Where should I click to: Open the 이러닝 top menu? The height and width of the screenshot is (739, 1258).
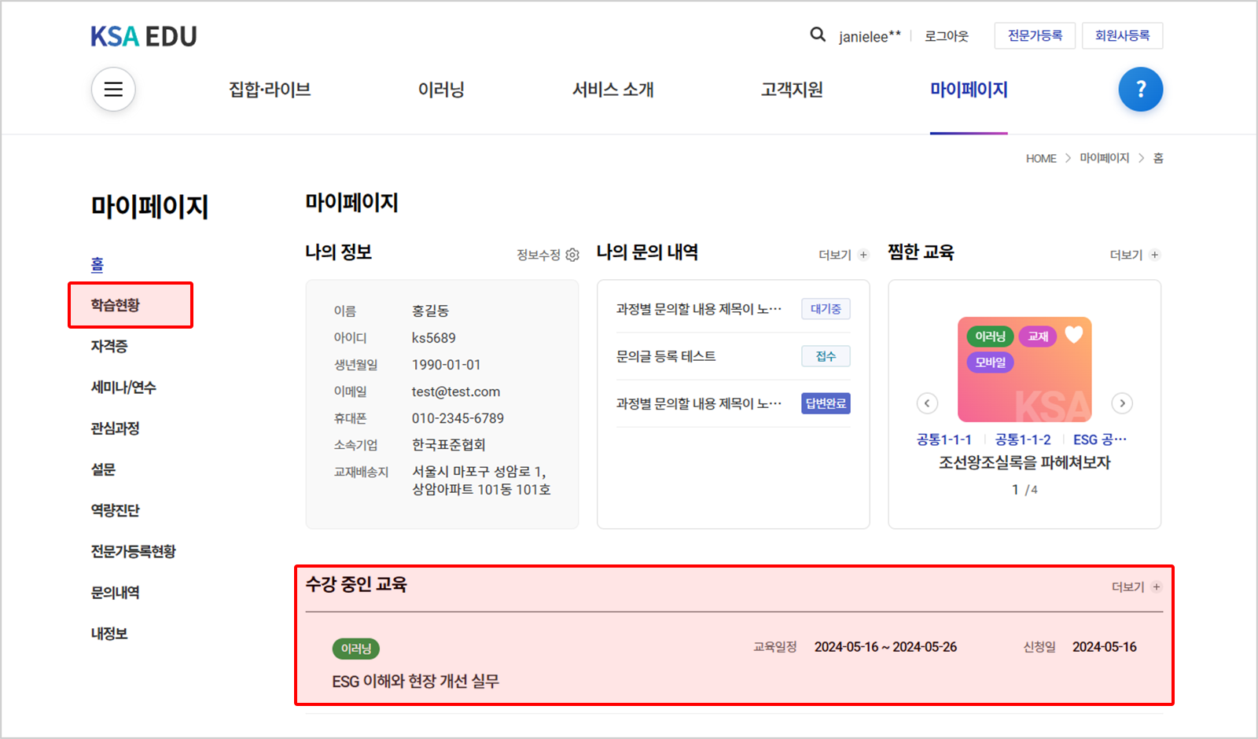[441, 90]
